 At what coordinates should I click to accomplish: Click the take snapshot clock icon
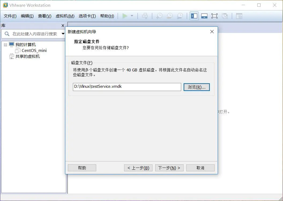pos(159,16)
